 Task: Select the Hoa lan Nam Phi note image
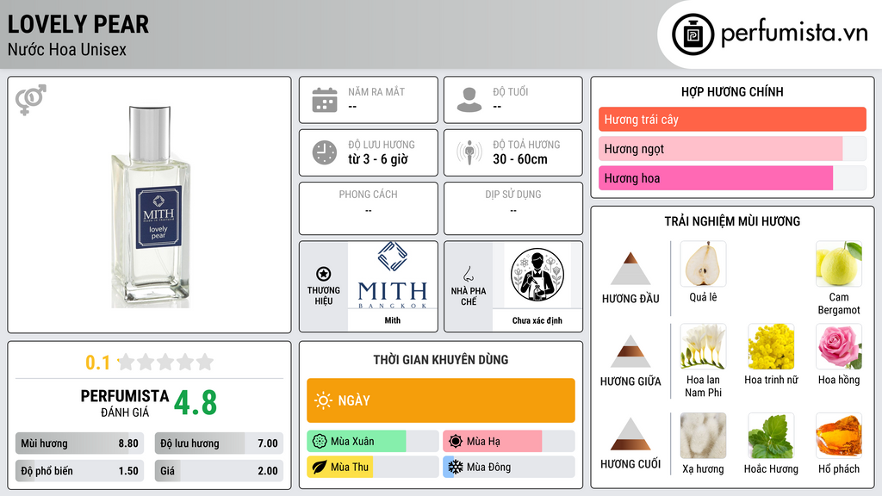point(703,346)
